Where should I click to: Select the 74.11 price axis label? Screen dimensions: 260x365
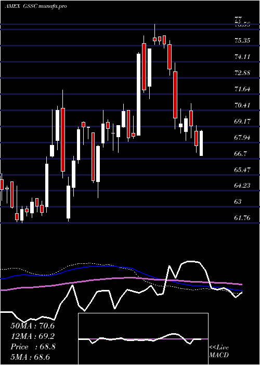pos(242,57)
